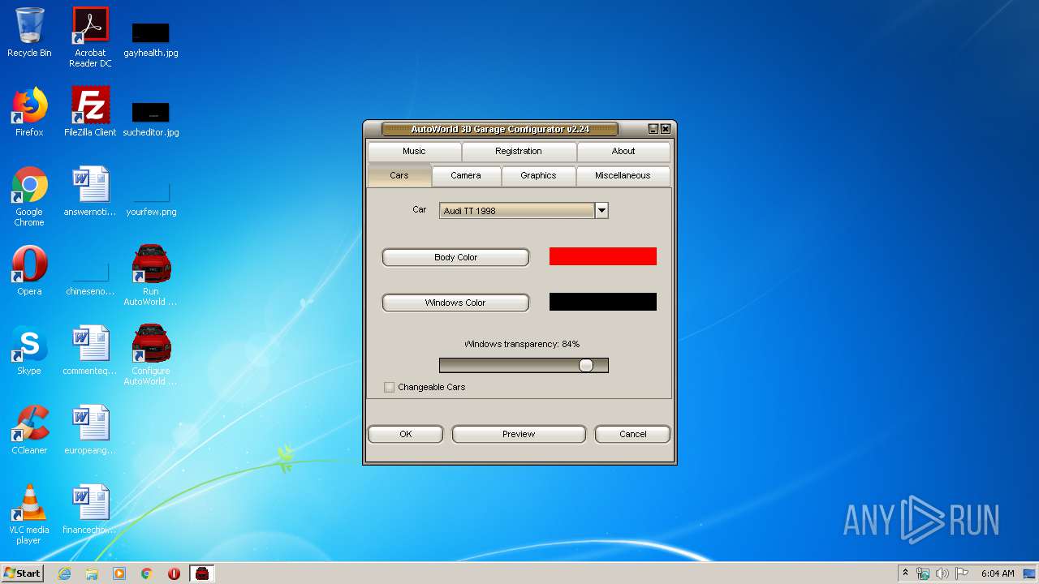The image size is (1039, 584).
Task: Launch FileZilla Client shortcut
Action: tap(90, 113)
